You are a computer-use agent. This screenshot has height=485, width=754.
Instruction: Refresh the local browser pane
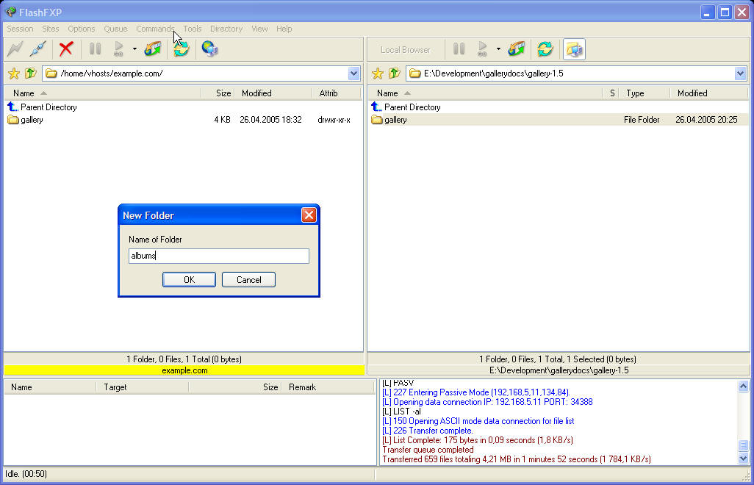tap(545, 49)
